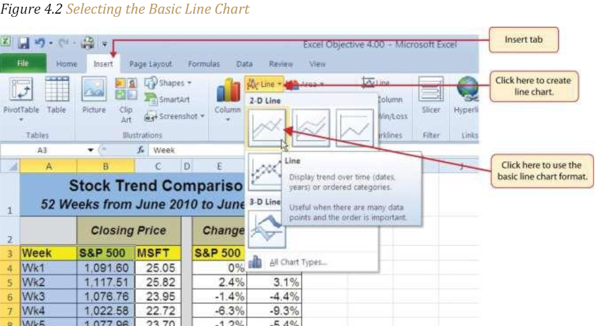This screenshot has height=326, width=596.
Task: Select column C header
Action: (x=158, y=166)
